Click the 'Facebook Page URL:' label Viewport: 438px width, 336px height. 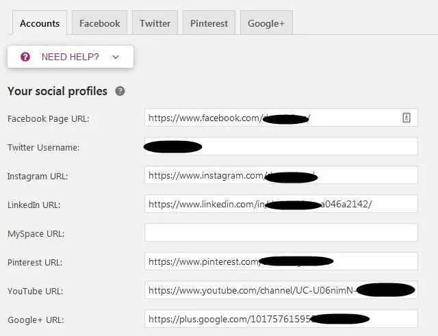(x=49, y=118)
